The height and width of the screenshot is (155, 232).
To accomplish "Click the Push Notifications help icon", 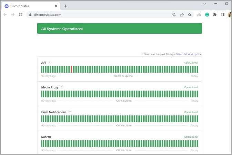I will click(x=70, y=112).
